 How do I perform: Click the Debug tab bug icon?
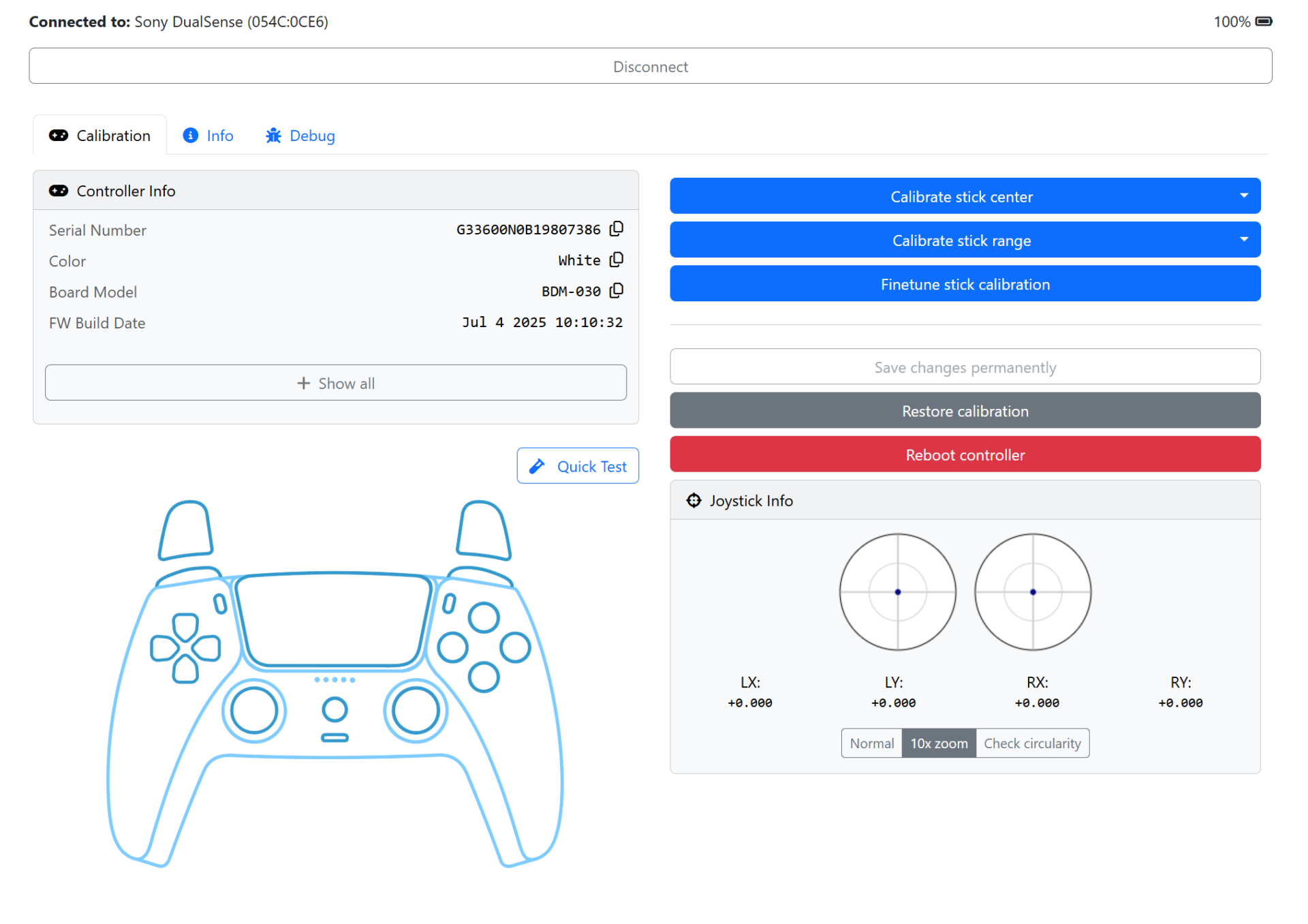click(273, 136)
